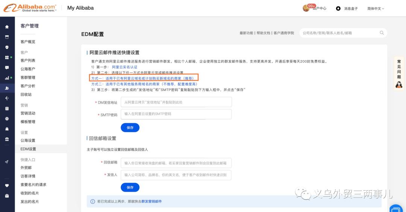Open the globe sidebar icon
This screenshot has width=406, height=212.
[7, 118]
